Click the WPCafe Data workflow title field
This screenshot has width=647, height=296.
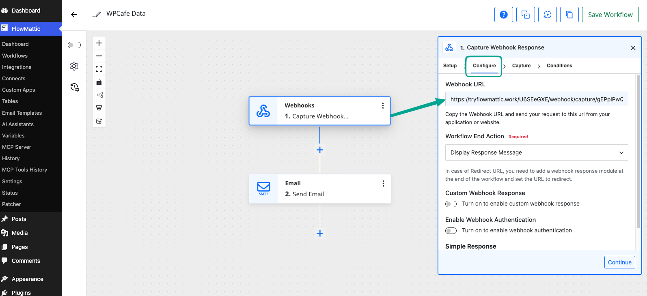point(126,14)
